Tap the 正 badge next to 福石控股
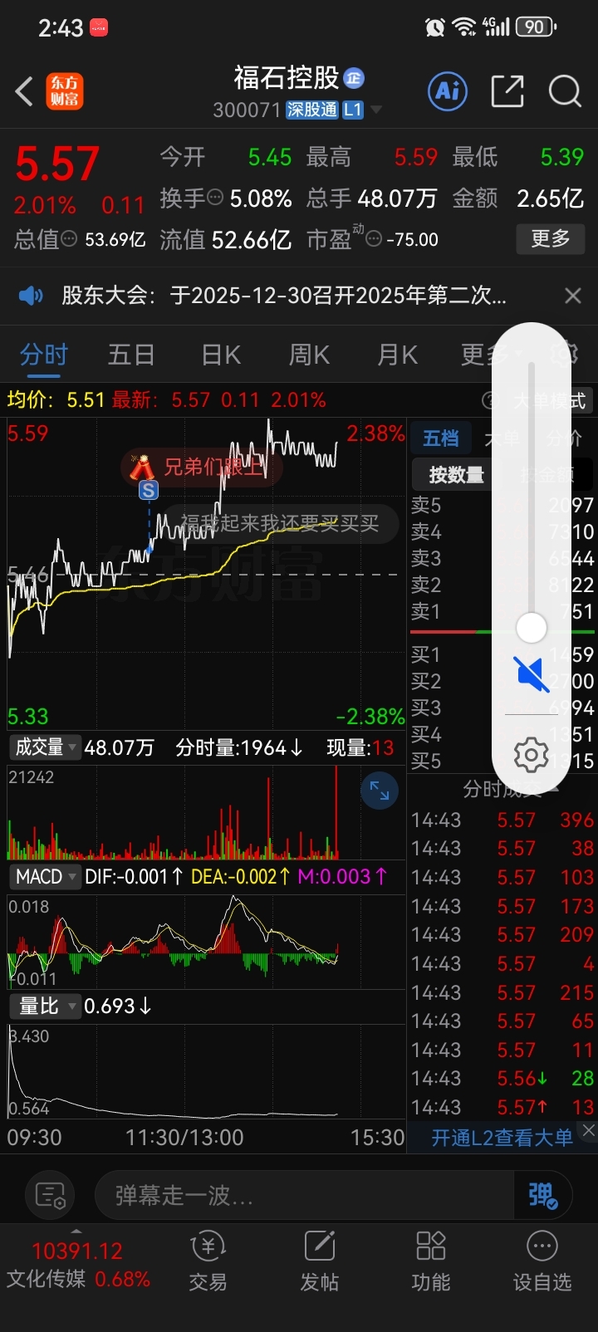This screenshot has height=1332, width=598. pyautogui.click(x=355, y=78)
